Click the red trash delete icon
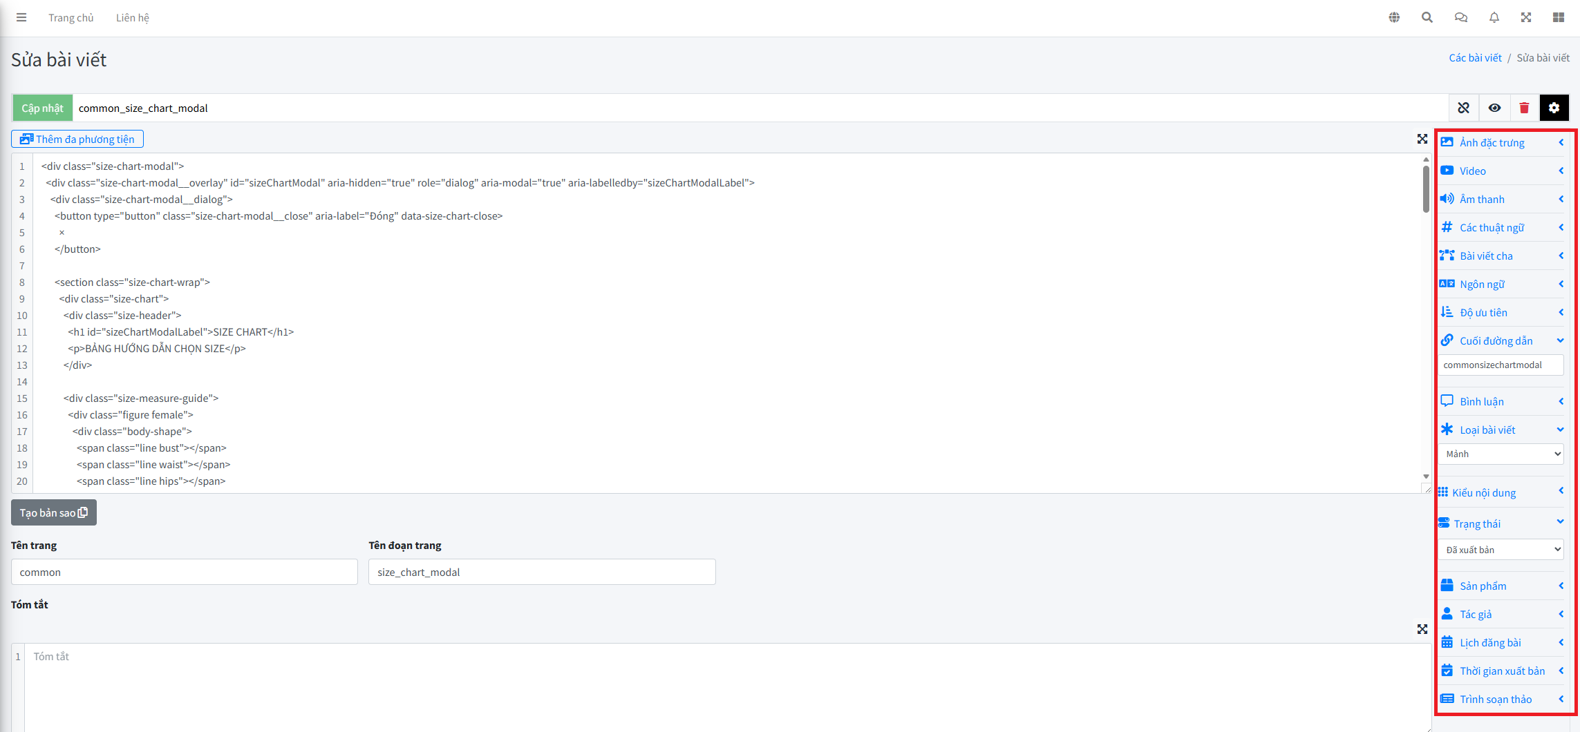The image size is (1580, 732). [1524, 108]
